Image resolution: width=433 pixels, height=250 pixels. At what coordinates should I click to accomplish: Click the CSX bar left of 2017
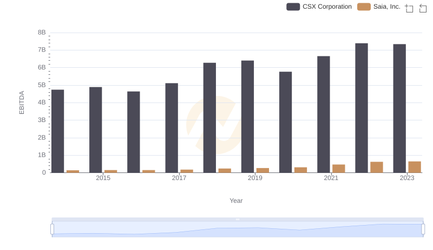[x=172, y=128]
